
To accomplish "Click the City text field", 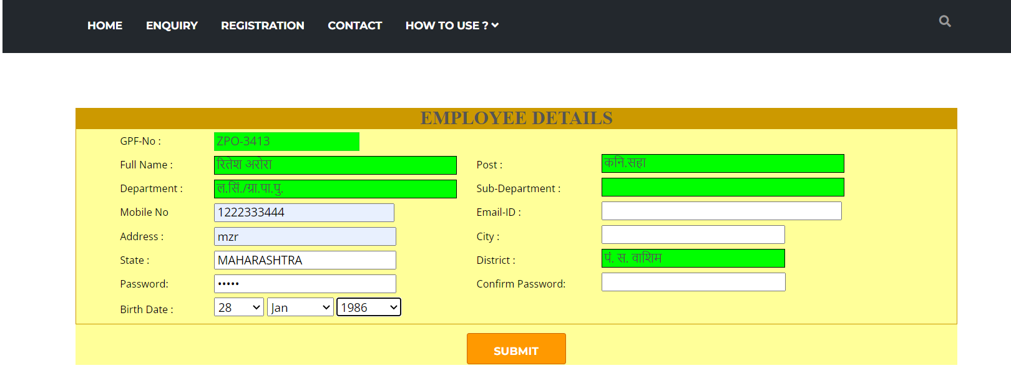I will pyautogui.click(x=693, y=235).
